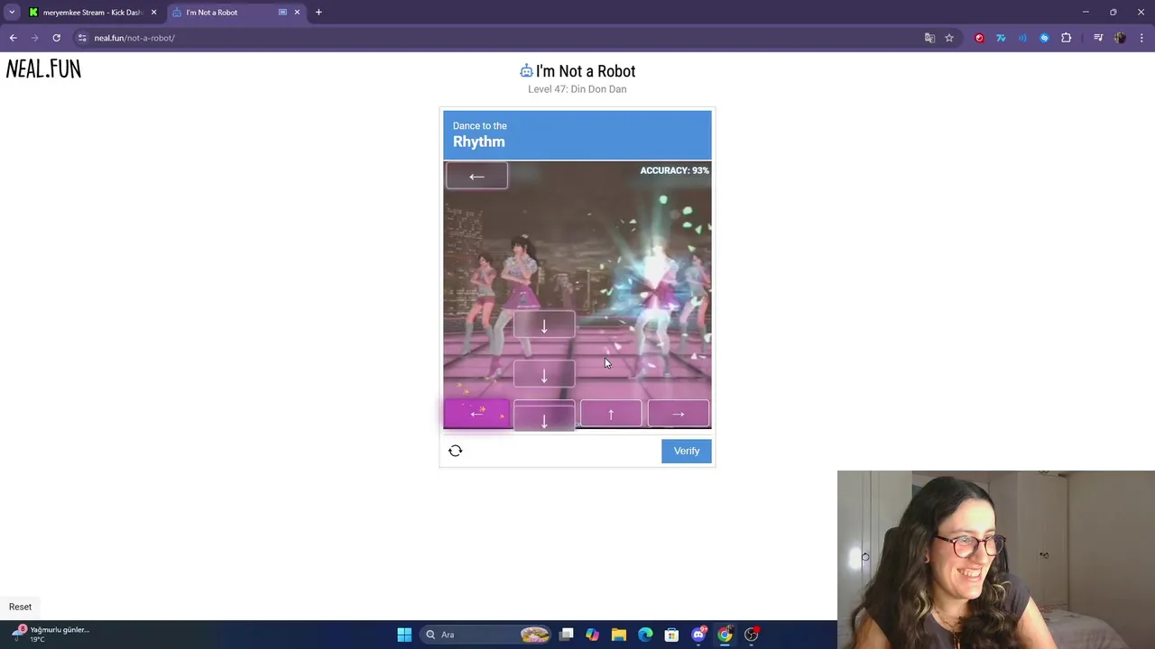The width and height of the screenshot is (1155, 649).
Task: Go back to previous page
Action: click(13, 38)
